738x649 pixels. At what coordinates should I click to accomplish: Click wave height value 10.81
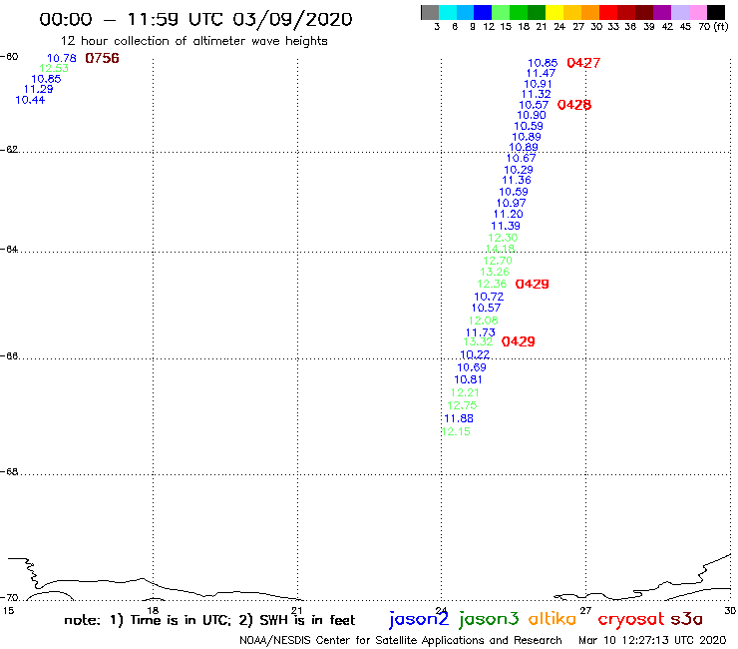click(468, 379)
